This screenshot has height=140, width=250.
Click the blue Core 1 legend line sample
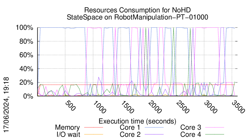click(154, 127)
